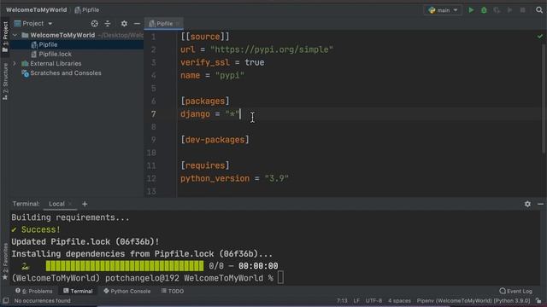Screen dimensions: 547x307
Task: Open Terminal panel settings gear
Action: click(527, 204)
